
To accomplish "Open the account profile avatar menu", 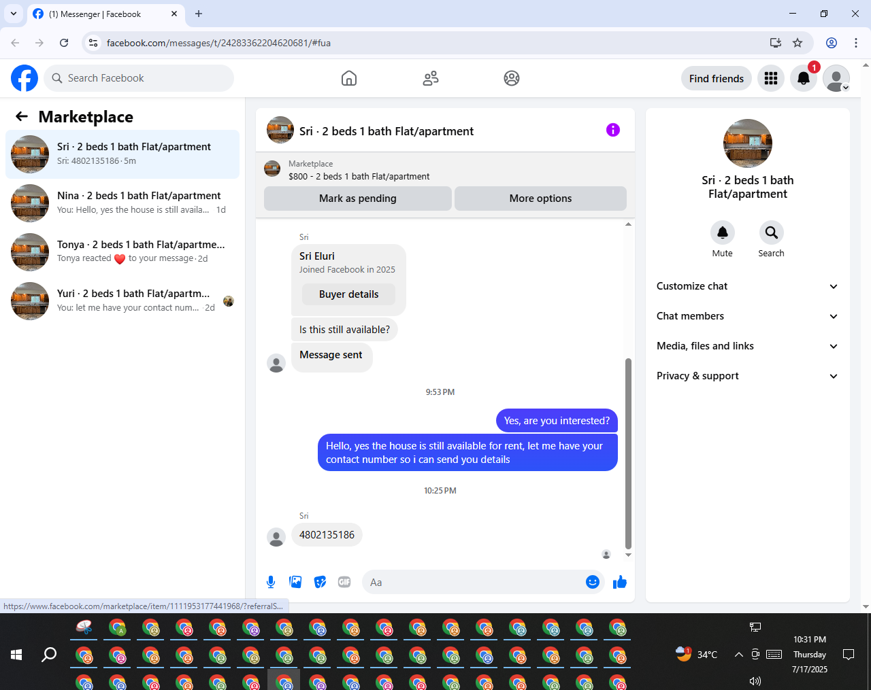I will point(836,78).
